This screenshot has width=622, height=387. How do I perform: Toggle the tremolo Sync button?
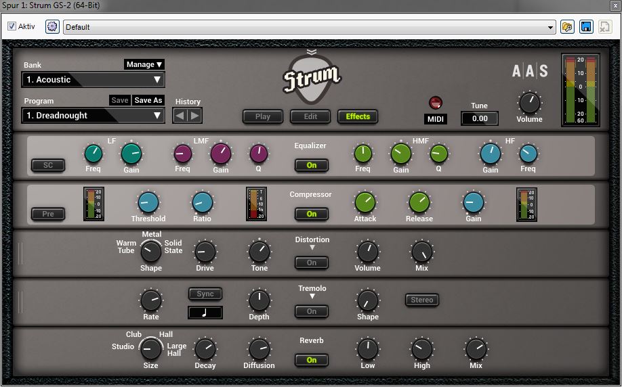coord(205,294)
